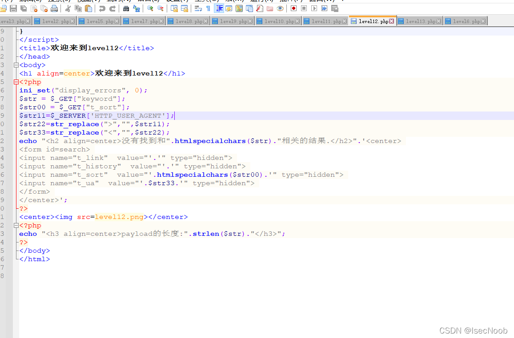Viewport: 514px width, 338px height.
Task: Select the level8.php tab
Action: [188, 21]
